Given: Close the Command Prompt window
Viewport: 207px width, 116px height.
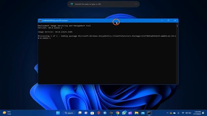Looking at the screenshot, I should [x=175, y=21].
